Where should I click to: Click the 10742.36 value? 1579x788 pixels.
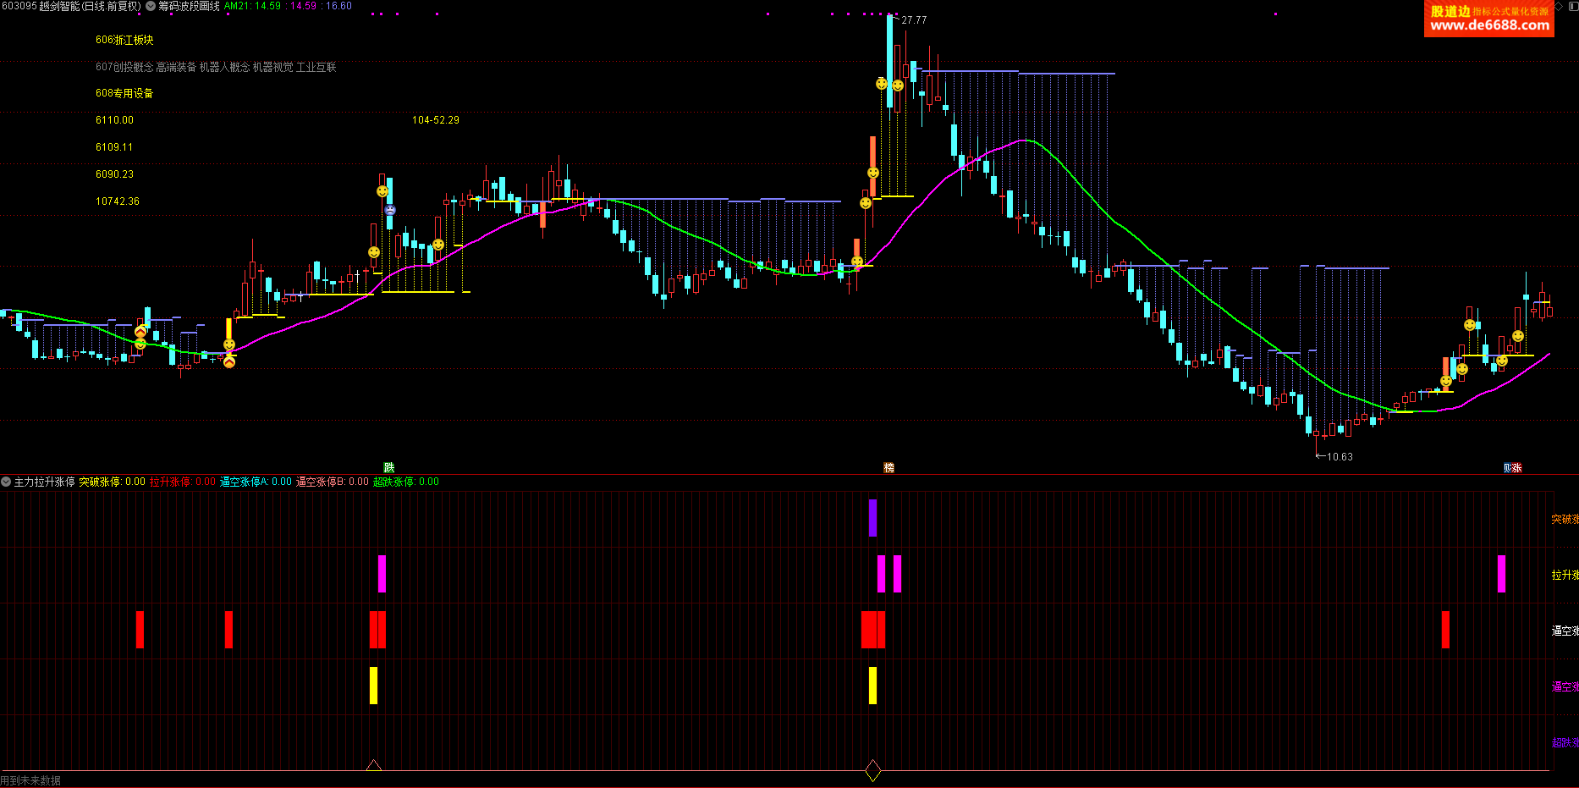click(x=118, y=201)
